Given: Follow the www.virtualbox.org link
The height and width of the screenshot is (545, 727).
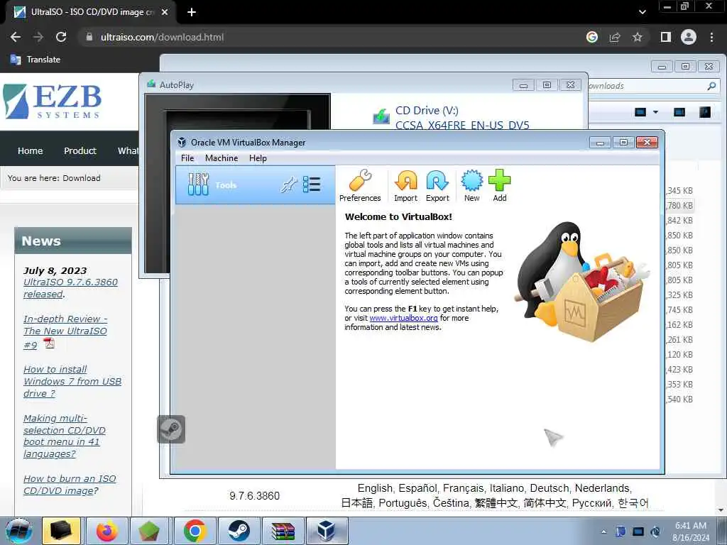Looking at the screenshot, I should point(403,318).
